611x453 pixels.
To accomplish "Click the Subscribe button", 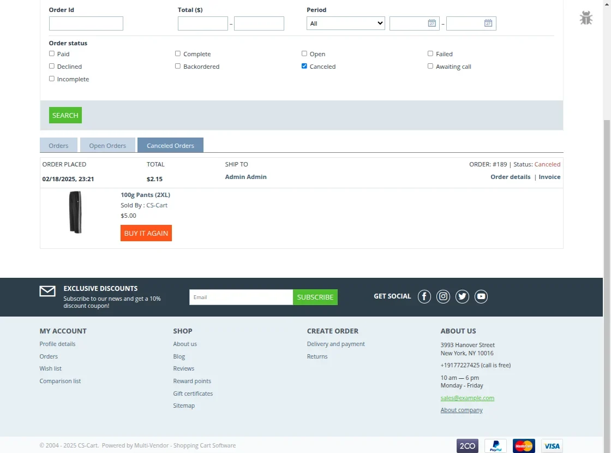I will [x=315, y=297].
